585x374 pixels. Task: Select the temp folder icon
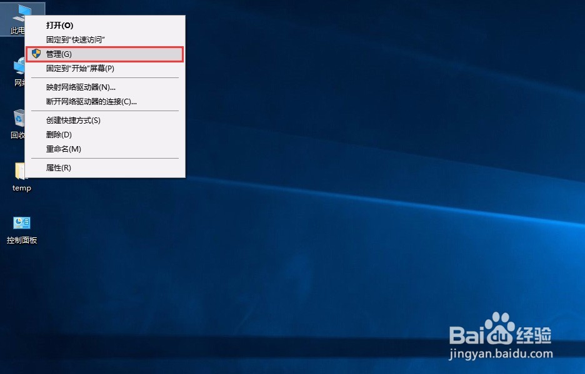tap(20, 171)
